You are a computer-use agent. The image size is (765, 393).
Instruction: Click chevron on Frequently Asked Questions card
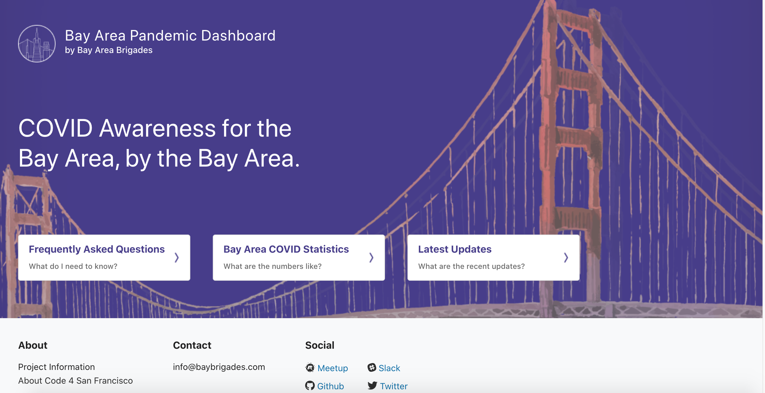click(x=177, y=258)
